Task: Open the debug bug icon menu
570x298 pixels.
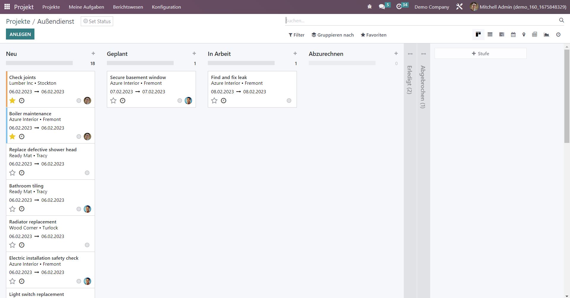Action: pos(370,7)
